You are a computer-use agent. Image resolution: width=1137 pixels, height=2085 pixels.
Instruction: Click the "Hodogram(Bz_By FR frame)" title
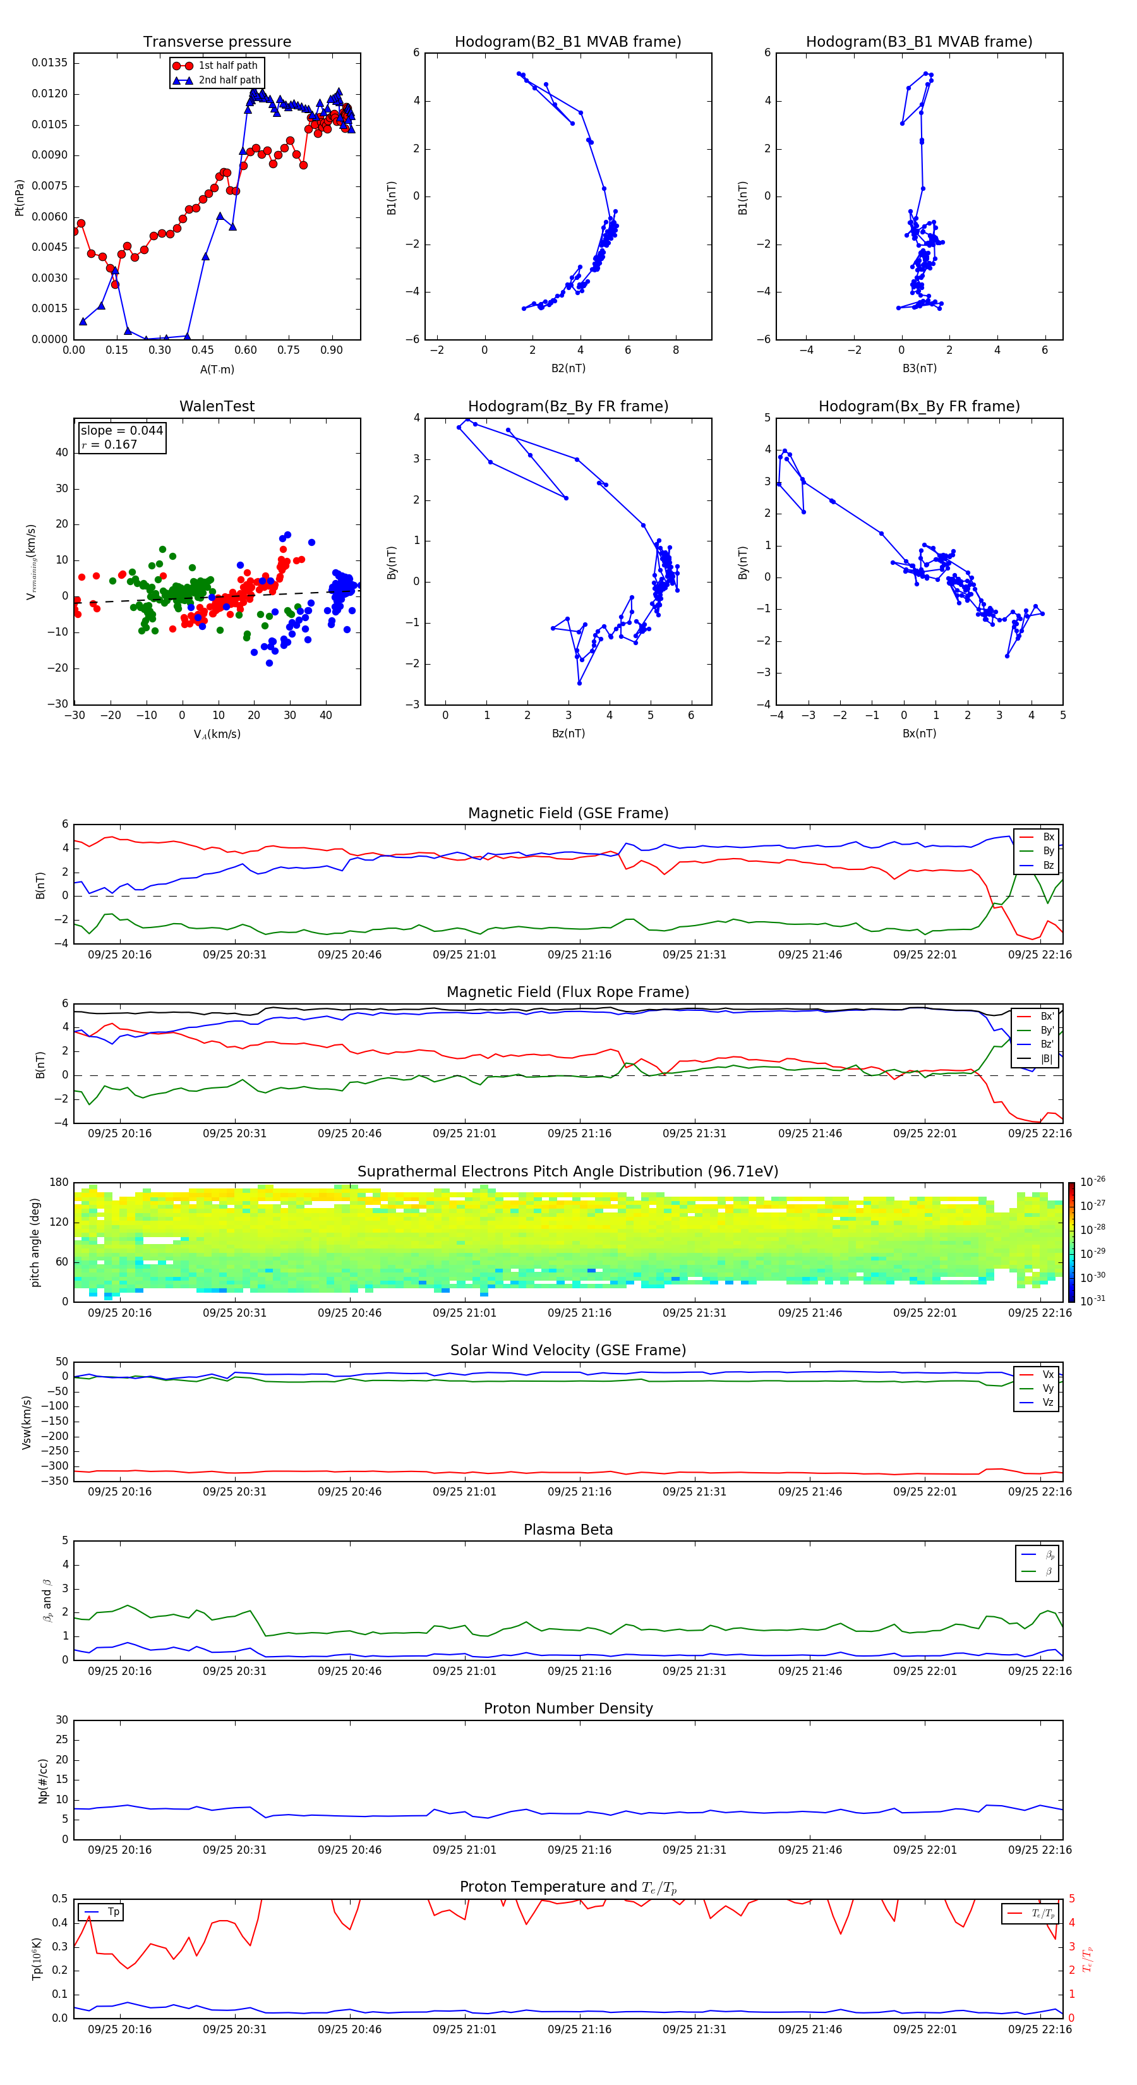(568, 406)
